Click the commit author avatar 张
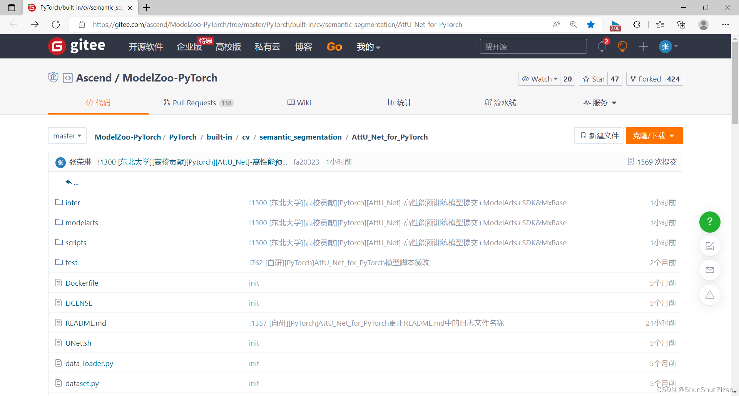This screenshot has height=396, width=739. (x=60, y=162)
